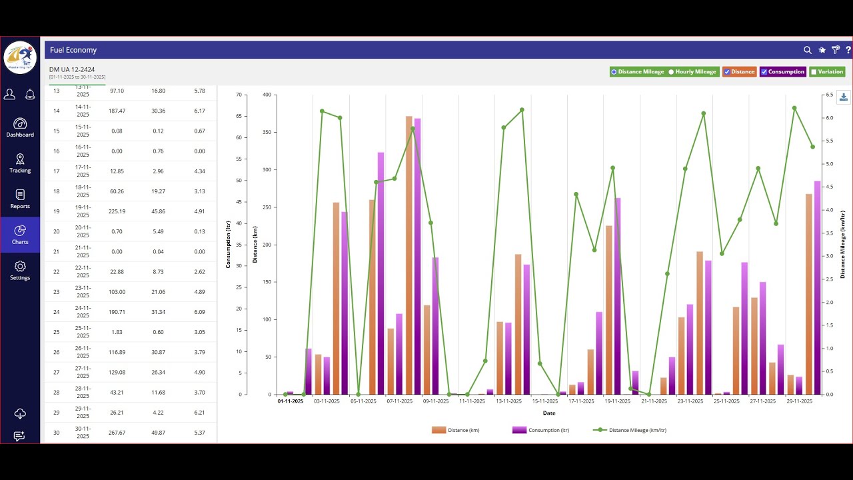This screenshot has height=480, width=853.
Task: Click the company logo
Action: (x=20, y=57)
